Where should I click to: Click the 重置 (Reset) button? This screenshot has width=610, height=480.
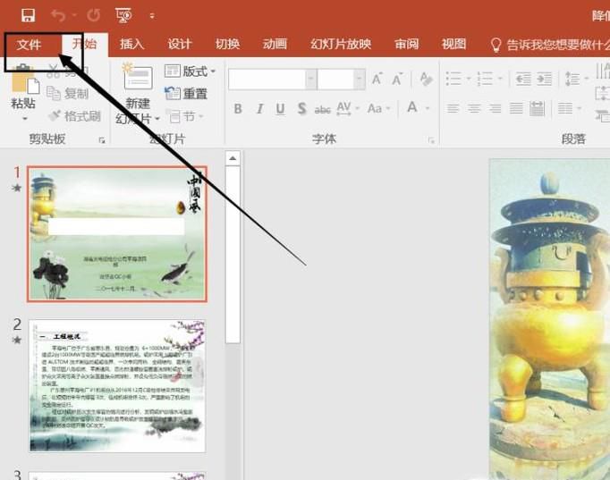tap(185, 94)
